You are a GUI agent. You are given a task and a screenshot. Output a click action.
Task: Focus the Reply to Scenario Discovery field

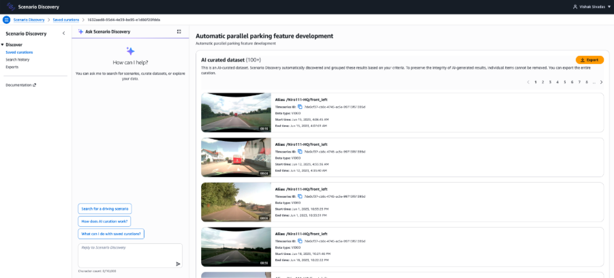130,256
